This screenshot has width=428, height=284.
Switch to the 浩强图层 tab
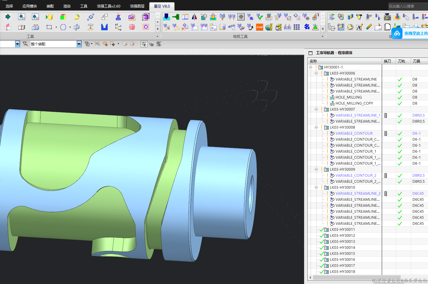coord(137,6)
